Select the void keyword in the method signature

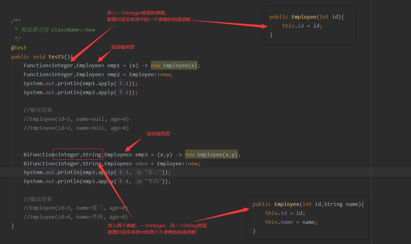39,57
